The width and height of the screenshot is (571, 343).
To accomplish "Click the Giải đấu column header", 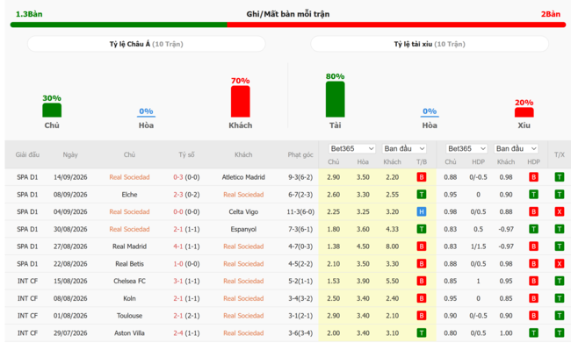I will click(27, 154).
